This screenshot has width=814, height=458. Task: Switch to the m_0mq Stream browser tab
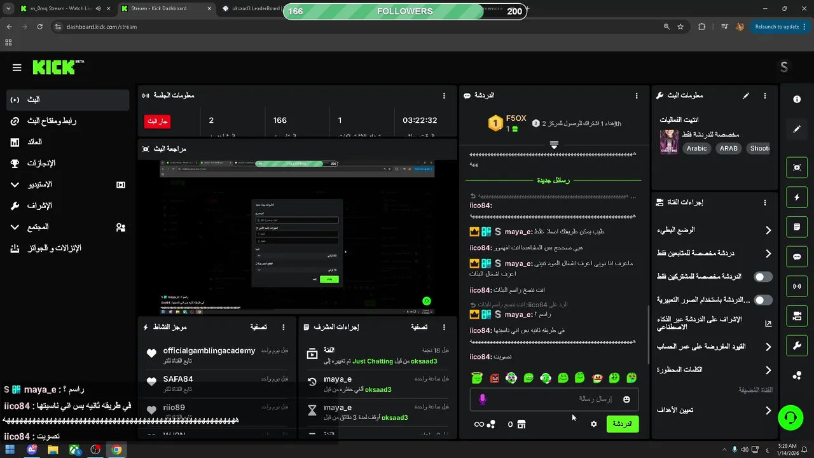[x=57, y=9]
